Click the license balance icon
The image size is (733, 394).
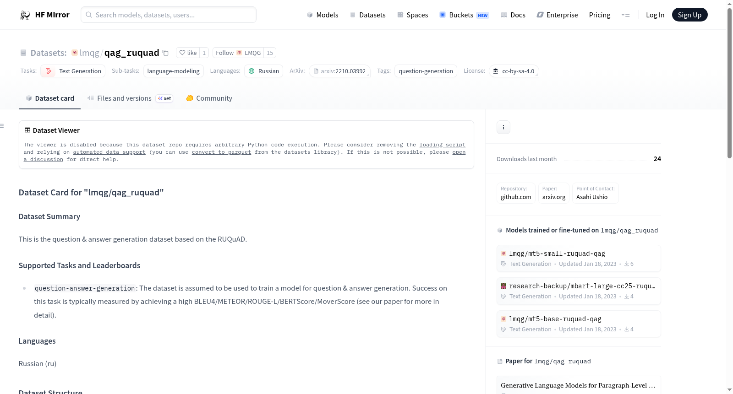496,71
